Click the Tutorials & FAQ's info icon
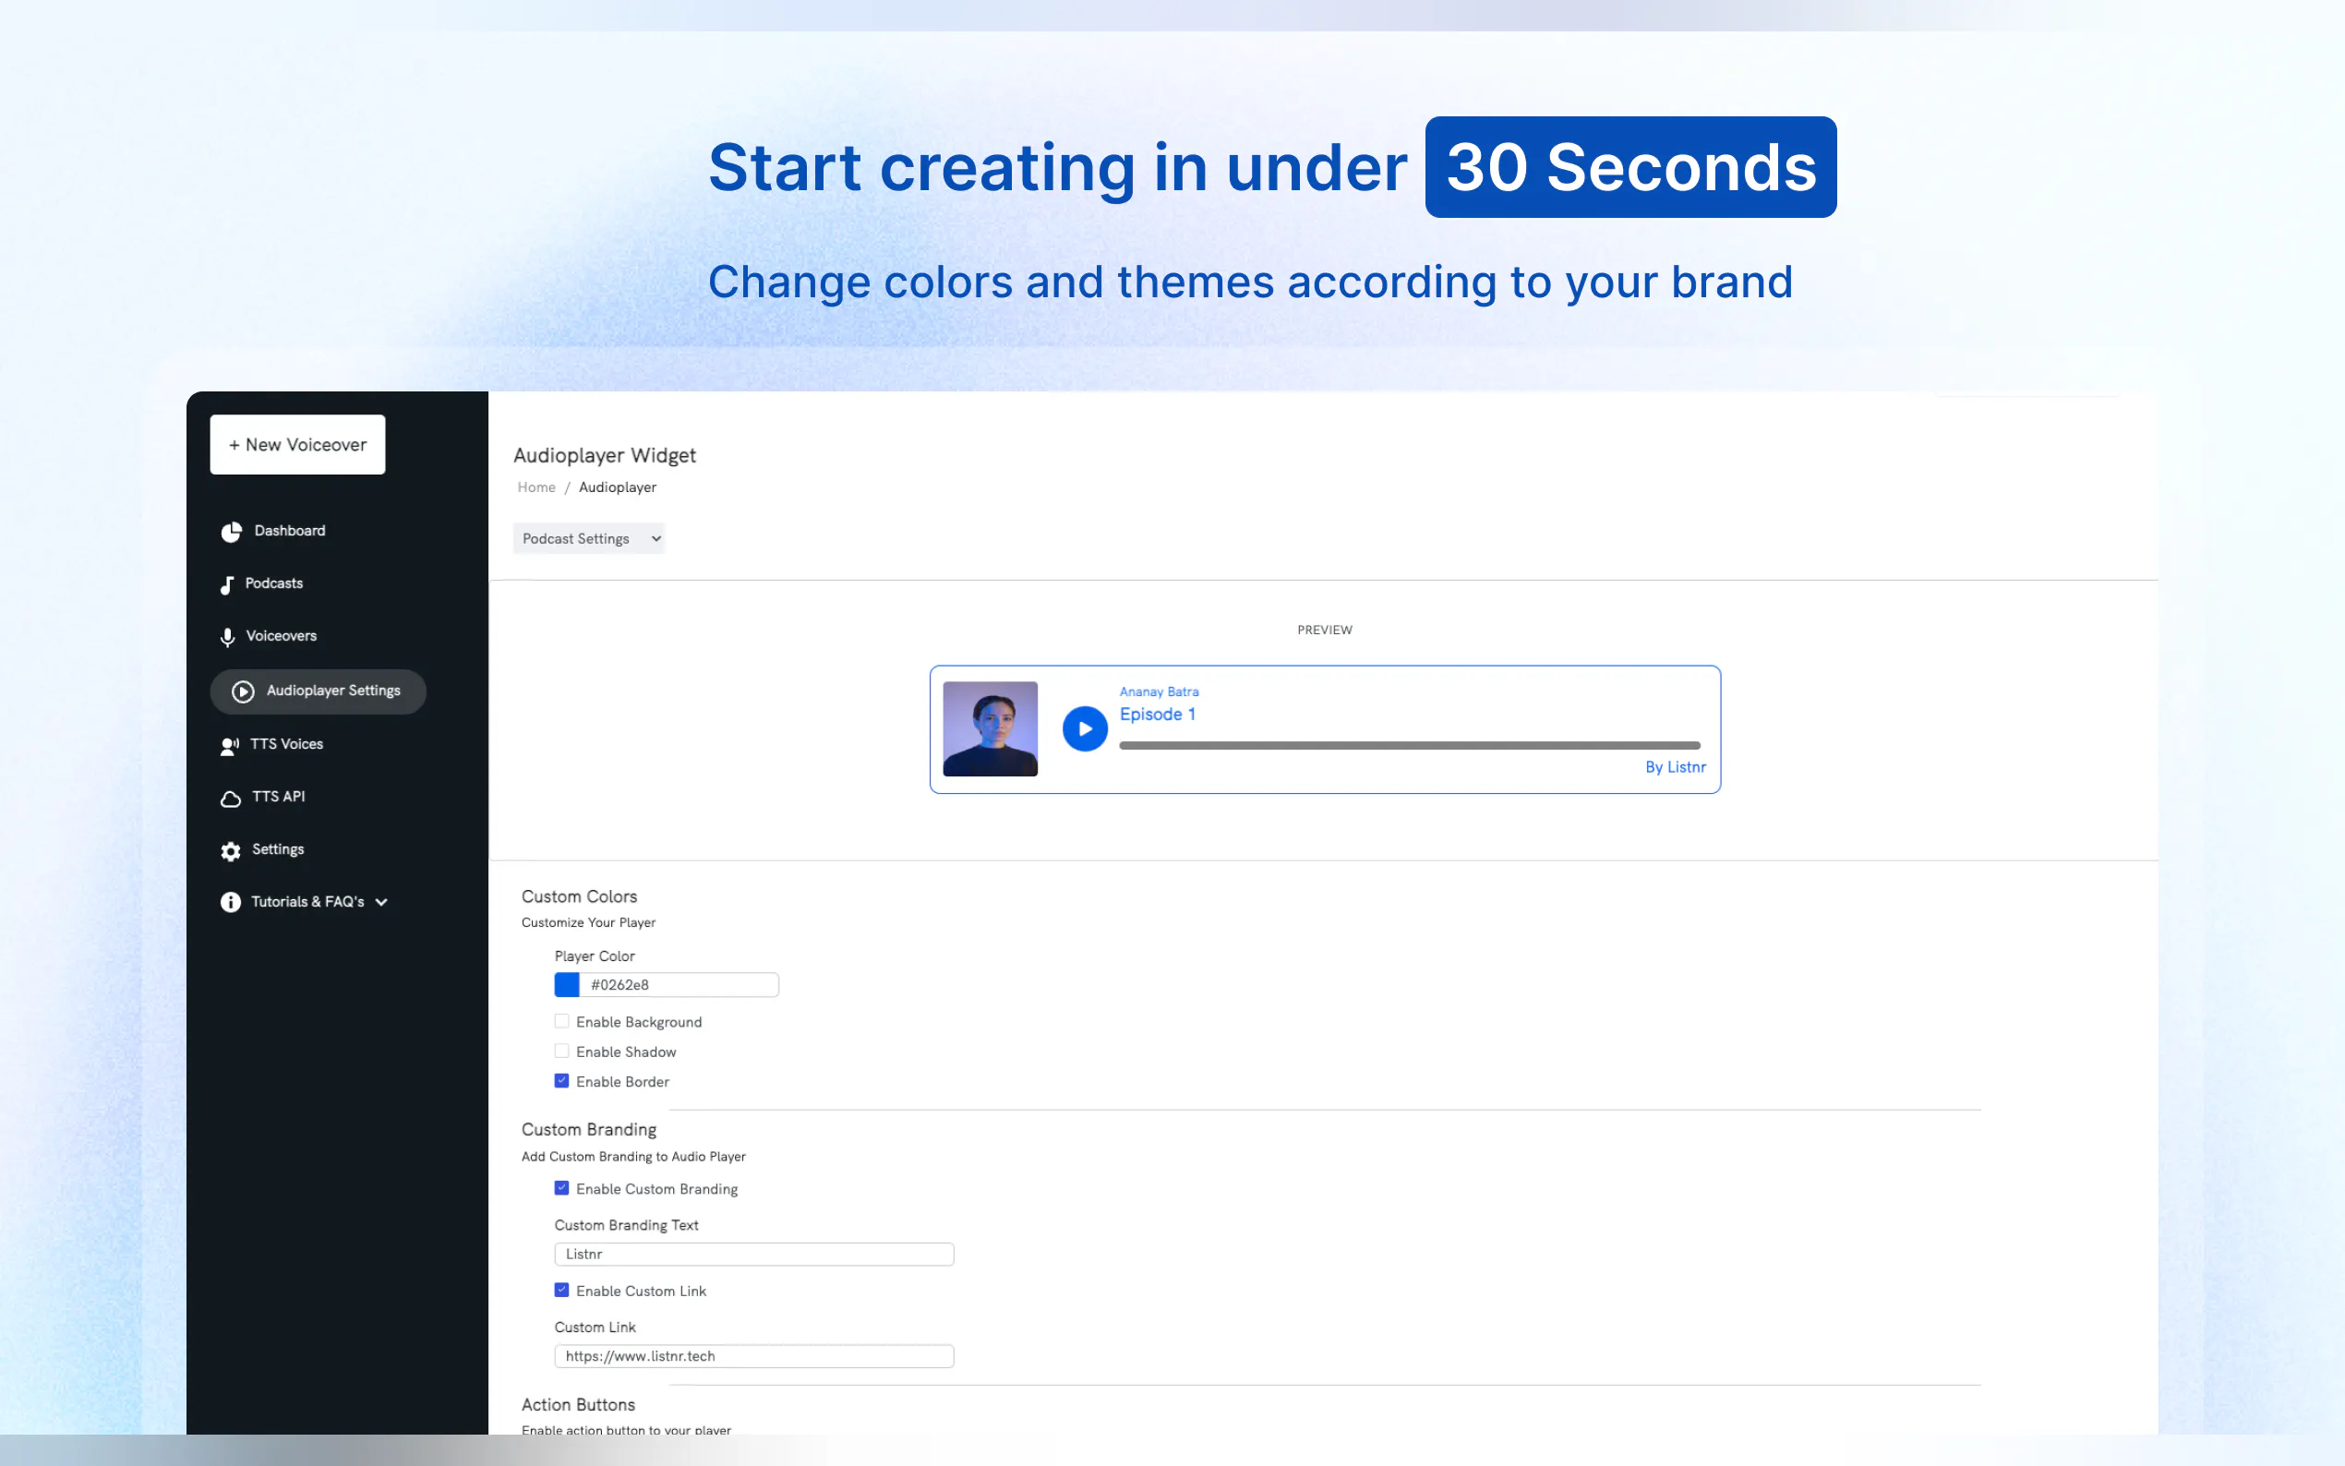Image resolution: width=2345 pixels, height=1466 pixels. 230,903
